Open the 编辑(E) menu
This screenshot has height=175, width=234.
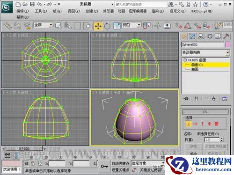click(x=22, y=11)
